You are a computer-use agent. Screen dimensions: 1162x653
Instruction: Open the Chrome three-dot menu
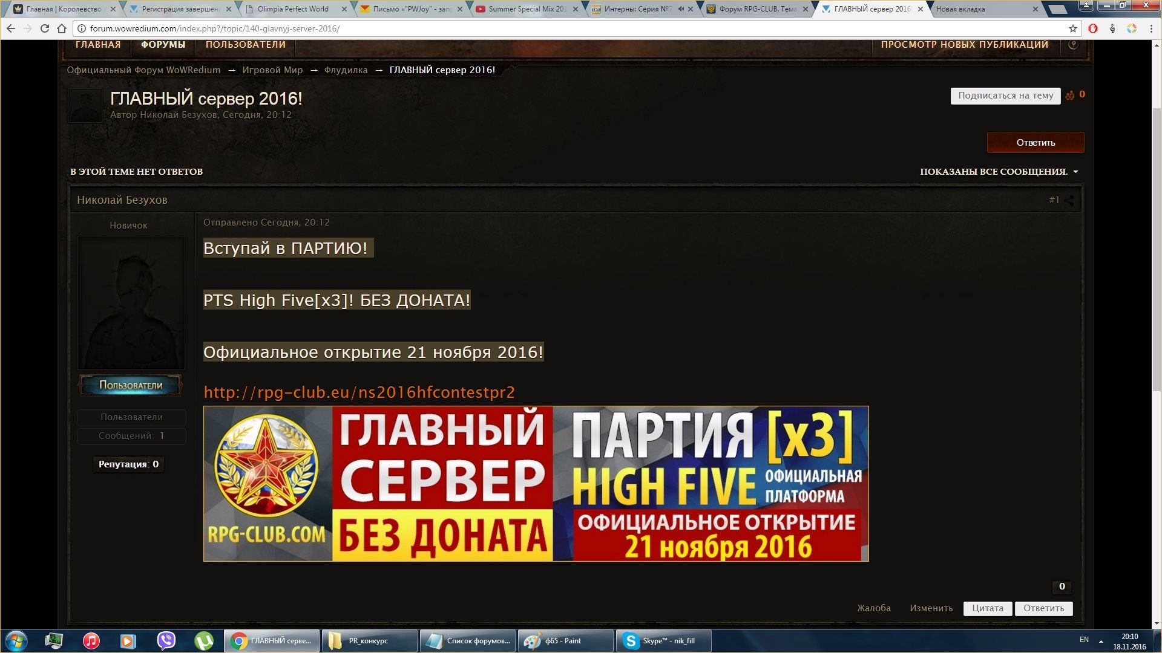1151,28
